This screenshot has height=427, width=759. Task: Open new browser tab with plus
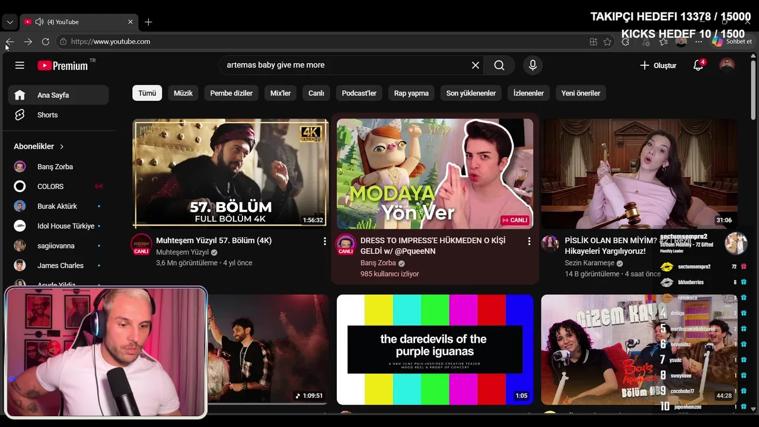[148, 22]
